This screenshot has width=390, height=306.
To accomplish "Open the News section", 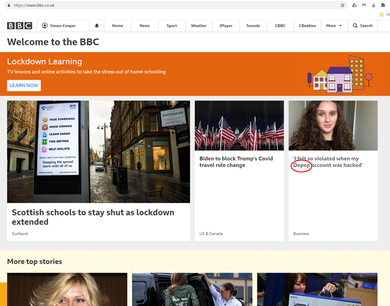I will click(145, 26).
